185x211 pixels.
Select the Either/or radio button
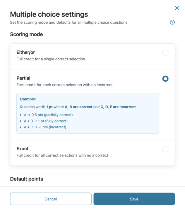pos(165,53)
